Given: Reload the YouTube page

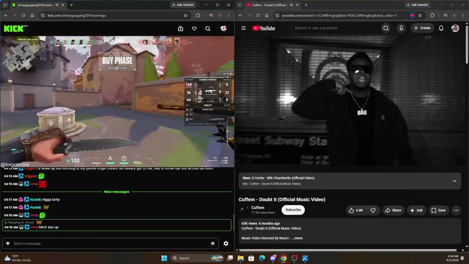Looking at the screenshot, I should point(258,15).
